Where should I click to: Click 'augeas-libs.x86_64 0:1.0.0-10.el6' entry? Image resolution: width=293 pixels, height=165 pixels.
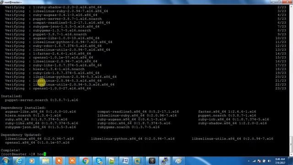point(41,112)
